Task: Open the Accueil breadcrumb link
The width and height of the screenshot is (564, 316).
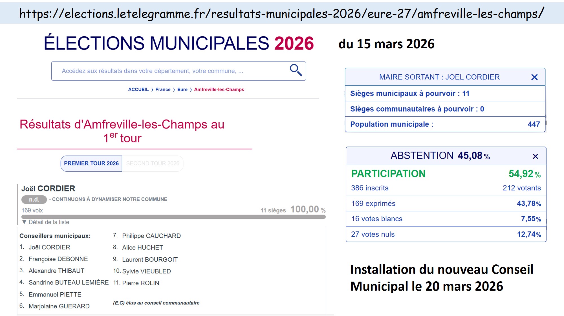Action: tap(138, 89)
